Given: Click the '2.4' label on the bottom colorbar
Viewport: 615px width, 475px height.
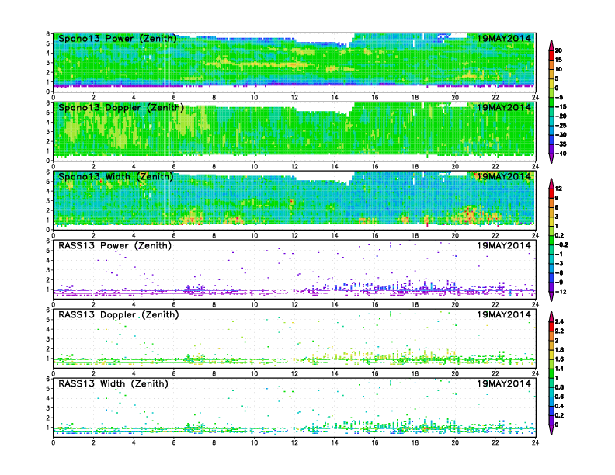Looking at the screenshot, I should 559,322.
